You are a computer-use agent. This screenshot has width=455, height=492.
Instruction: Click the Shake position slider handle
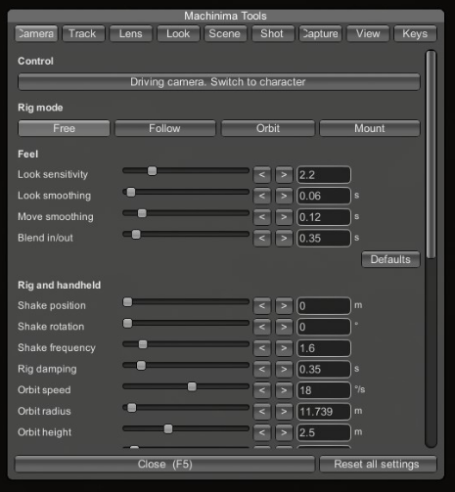pyautogui.click(x=127, y=302)
